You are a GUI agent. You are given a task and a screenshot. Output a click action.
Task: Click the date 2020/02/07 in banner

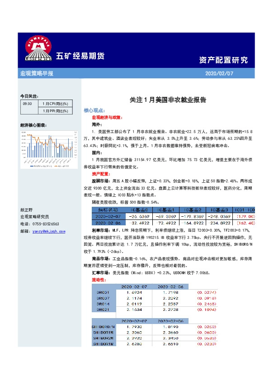coord(219,73)
